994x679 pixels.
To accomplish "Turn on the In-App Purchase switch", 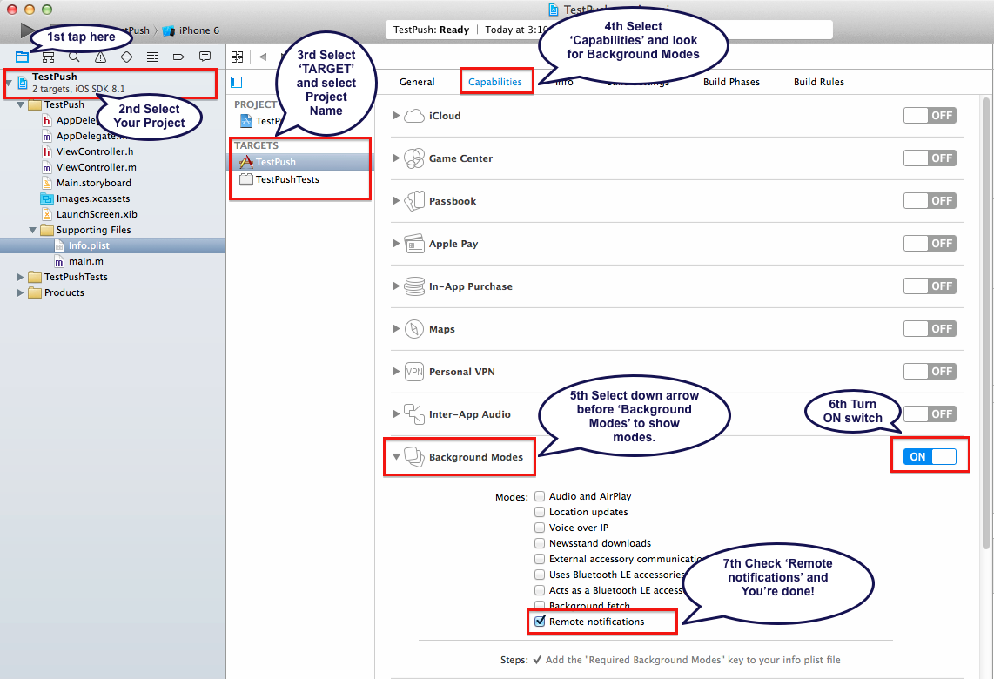I will [930, 286].
